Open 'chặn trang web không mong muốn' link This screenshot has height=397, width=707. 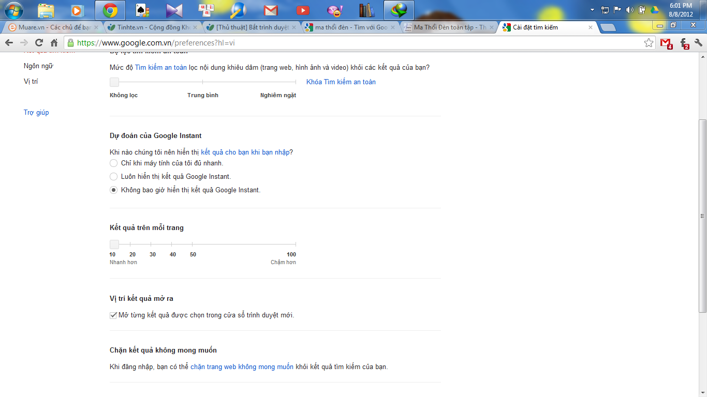242,367
